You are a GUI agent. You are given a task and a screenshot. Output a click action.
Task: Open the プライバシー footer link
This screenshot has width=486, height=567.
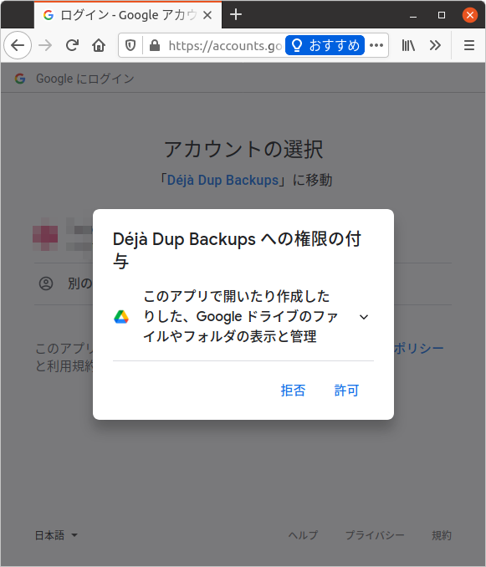point(375,535)
